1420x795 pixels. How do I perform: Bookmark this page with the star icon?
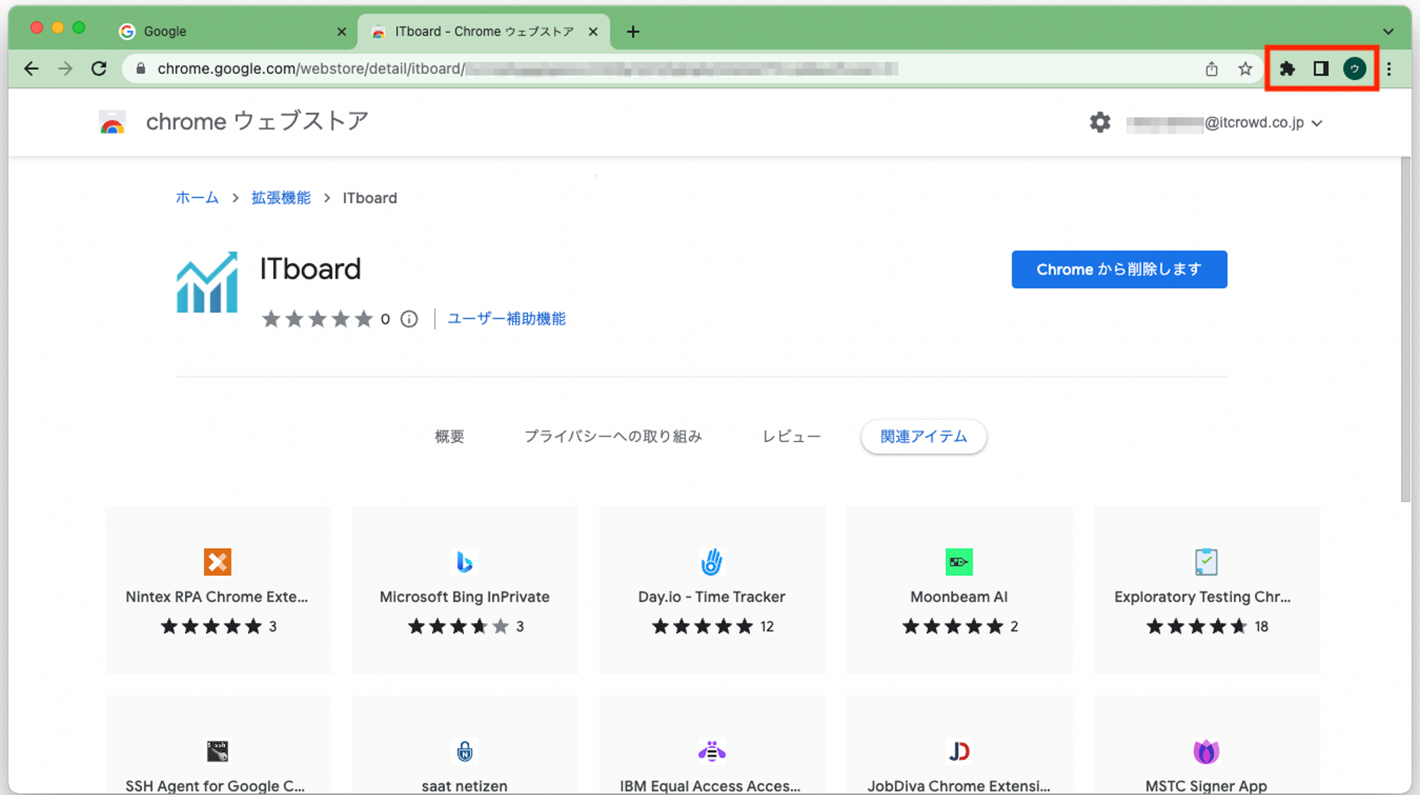[x=1245, y=69]
